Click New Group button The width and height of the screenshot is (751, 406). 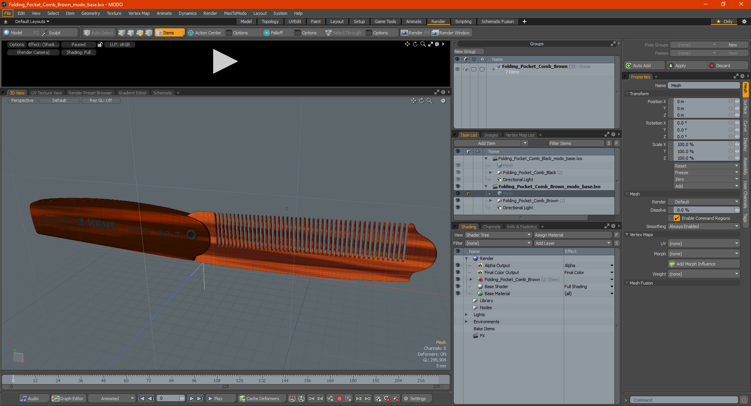[x=469, y=52]
